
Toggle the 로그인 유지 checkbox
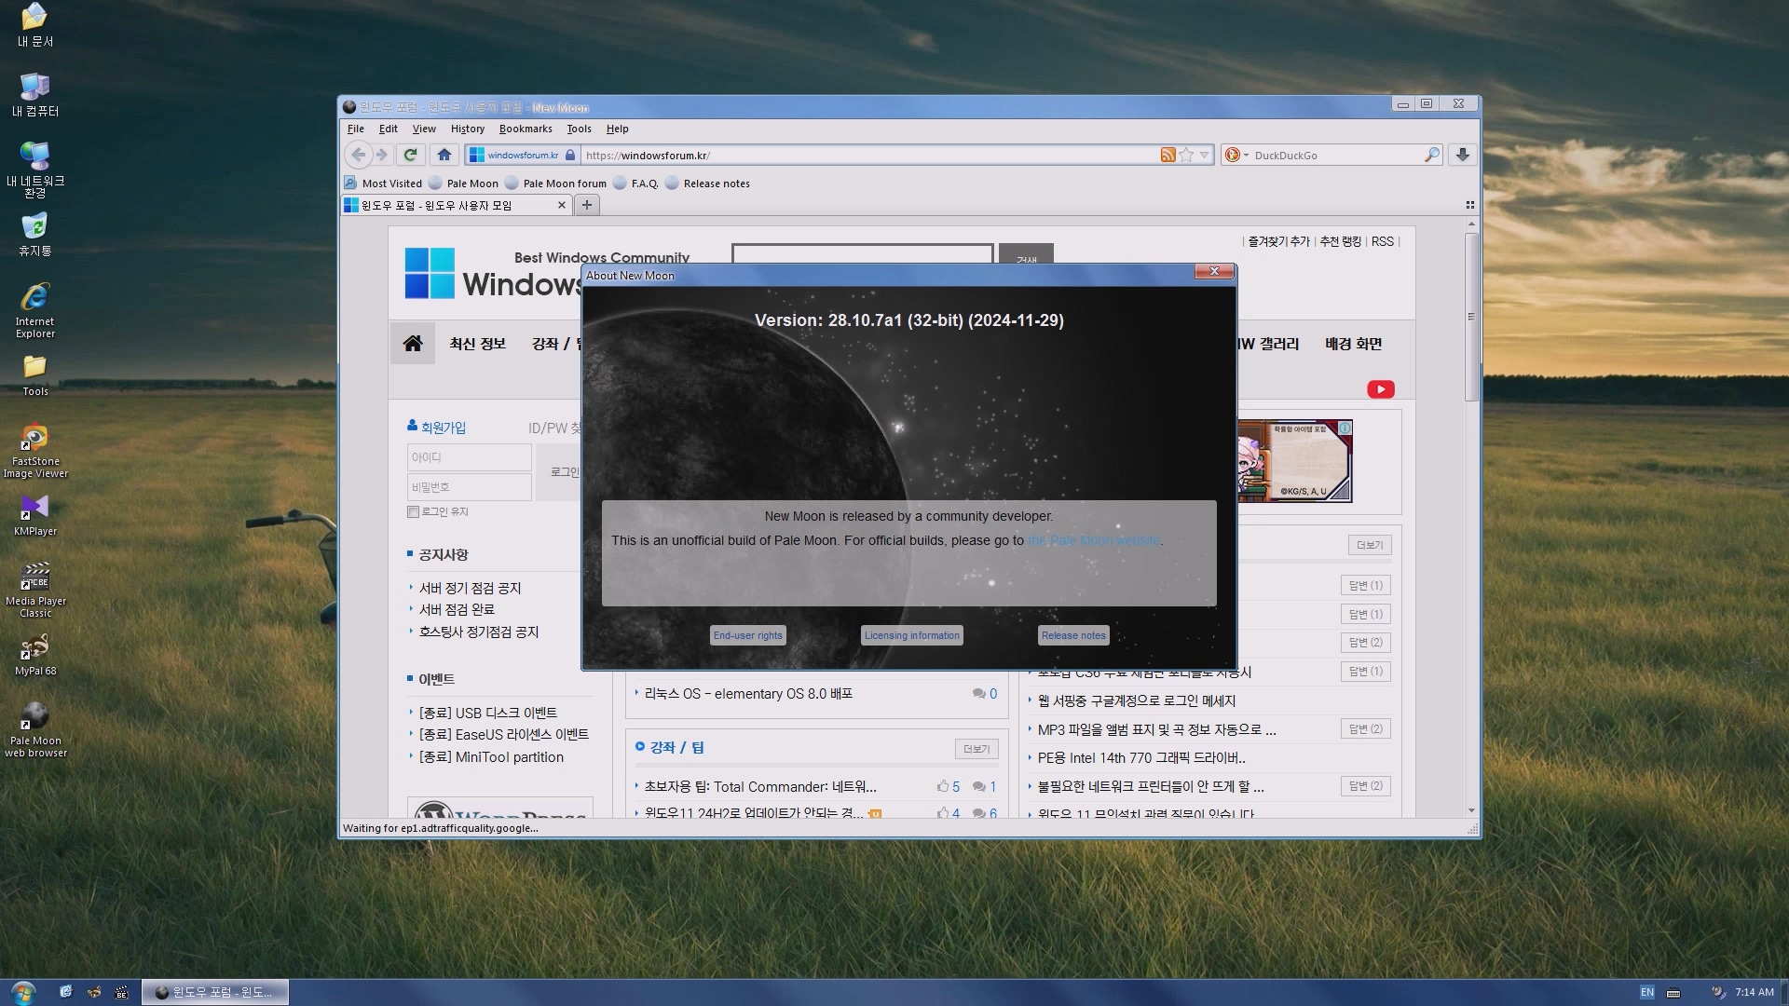coord(413,511)
